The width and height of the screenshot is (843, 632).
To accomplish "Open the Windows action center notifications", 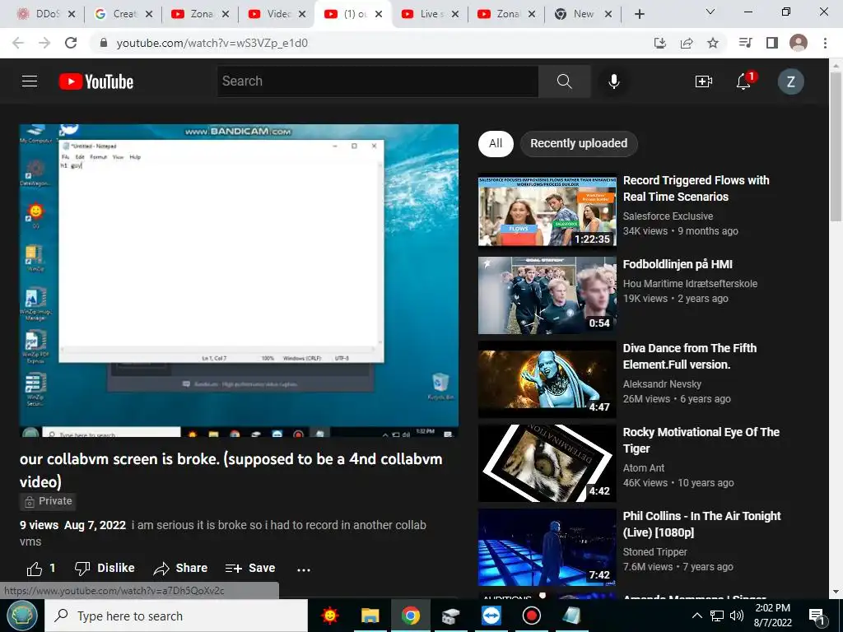I will pyautogui.click(x=817, y=616).
